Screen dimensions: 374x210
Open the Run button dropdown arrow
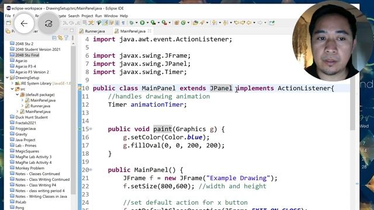[x=147, y=23]
